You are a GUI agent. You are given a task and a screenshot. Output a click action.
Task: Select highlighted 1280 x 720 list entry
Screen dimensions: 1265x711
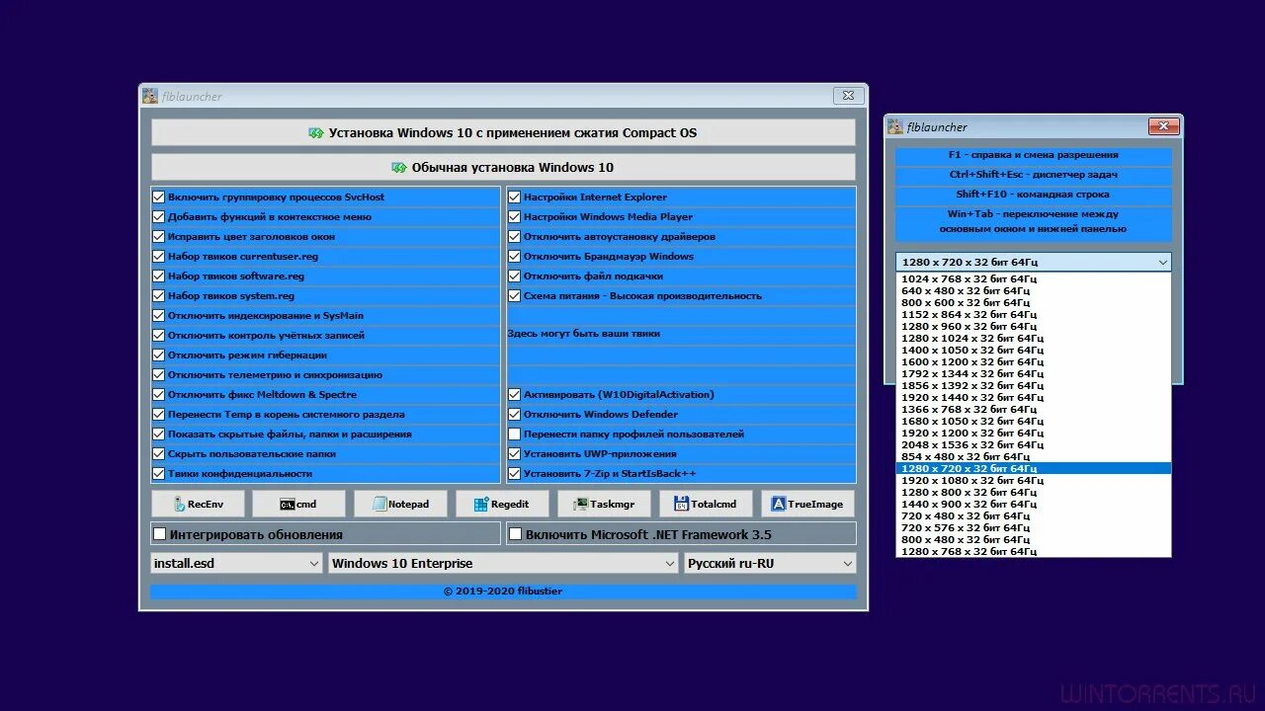1034,468
